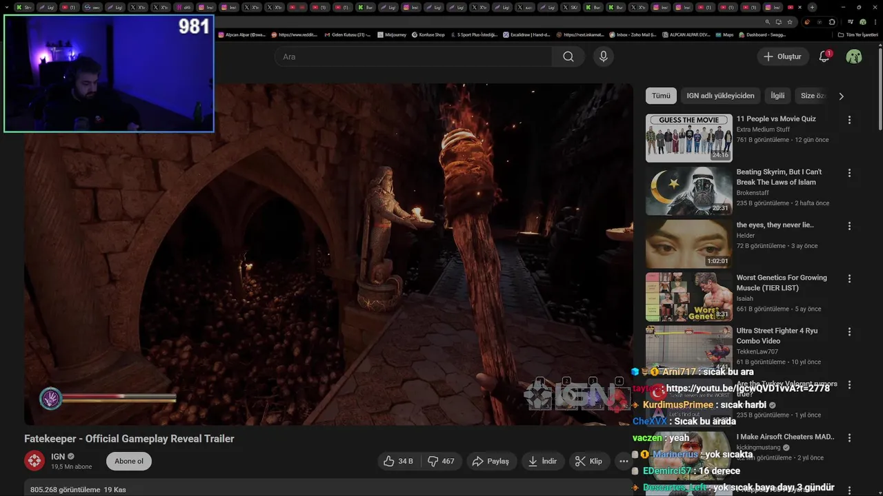This screenshot has width=883, height=496.
Task: Click the Paylaş share button
Action: click(x=490, y=461)
